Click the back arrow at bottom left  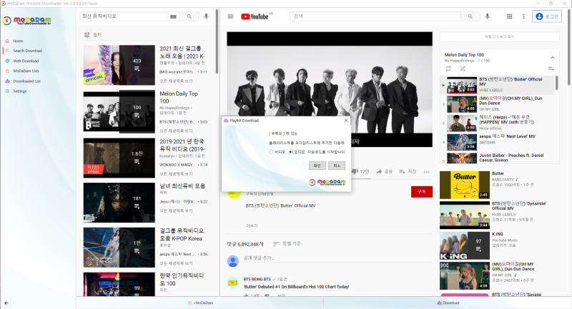[x=6, y=303]
